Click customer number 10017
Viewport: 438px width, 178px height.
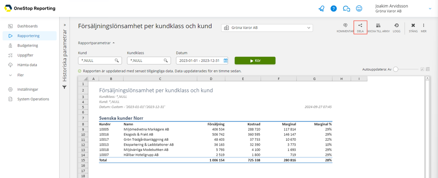click(104, 139)
